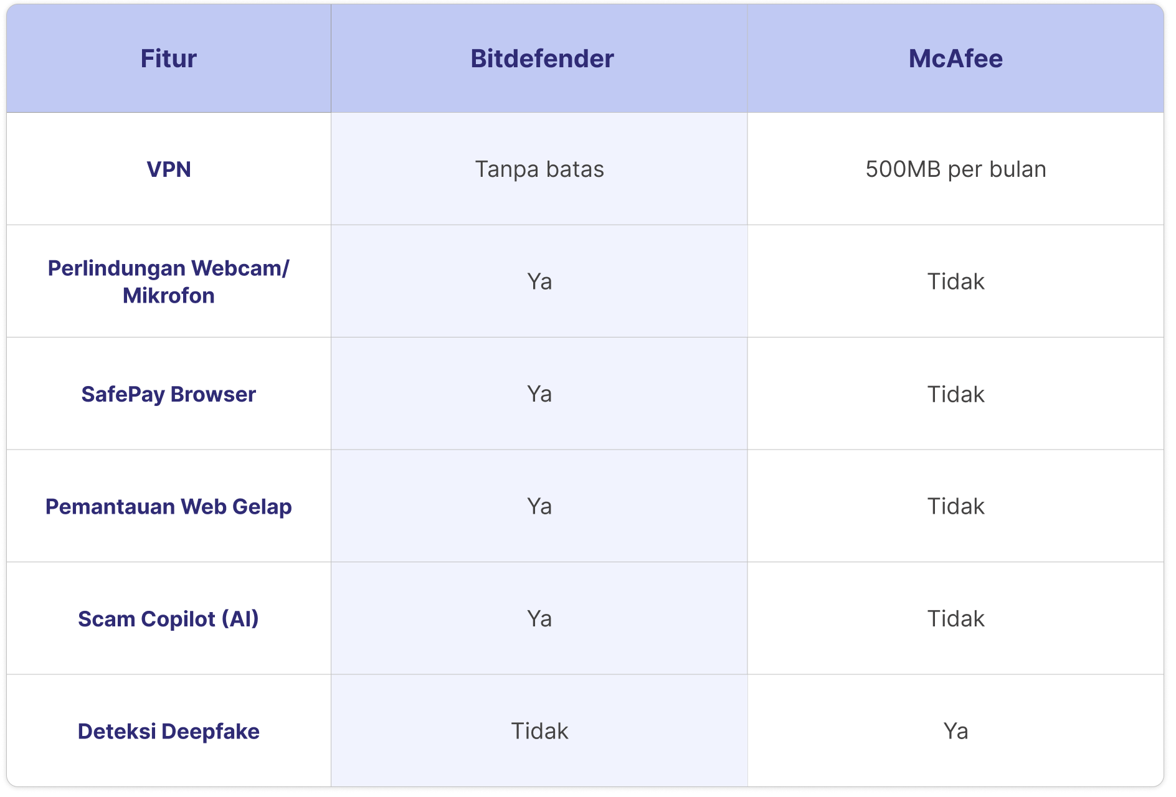Click McAfee's Tidak for Pemantauan Web Gelap

tap(955, 506)
